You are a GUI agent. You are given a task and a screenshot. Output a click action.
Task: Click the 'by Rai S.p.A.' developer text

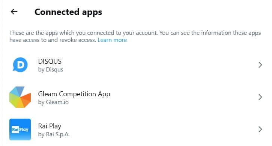click(x=54, y=134)
